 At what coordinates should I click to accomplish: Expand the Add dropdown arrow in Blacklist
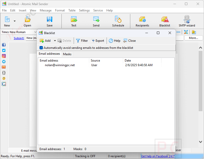55,41
